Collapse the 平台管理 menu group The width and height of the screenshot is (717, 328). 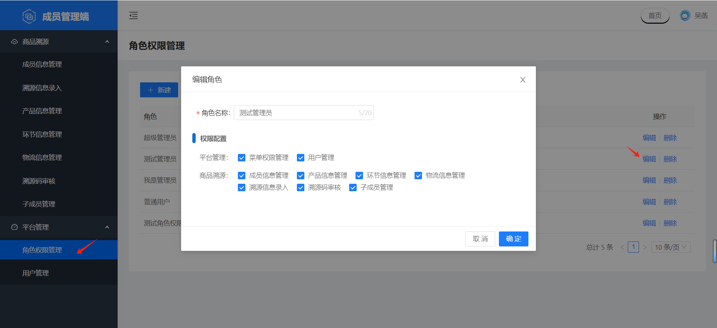pyautogui.click(x=107, y=227)
